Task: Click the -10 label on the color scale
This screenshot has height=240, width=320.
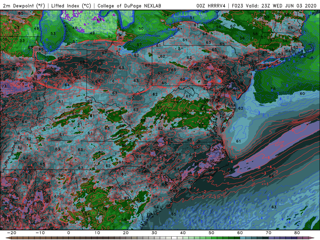Action: [40, 233]
